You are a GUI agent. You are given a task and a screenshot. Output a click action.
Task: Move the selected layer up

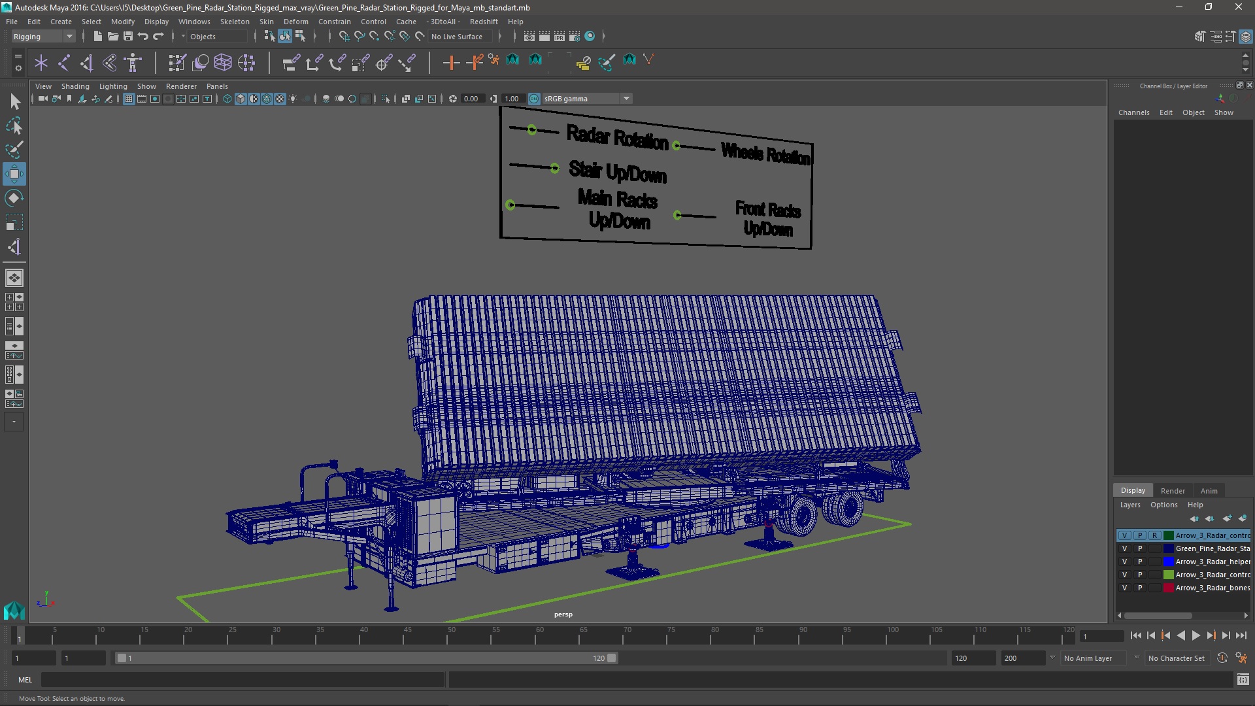click(1194, 518)
